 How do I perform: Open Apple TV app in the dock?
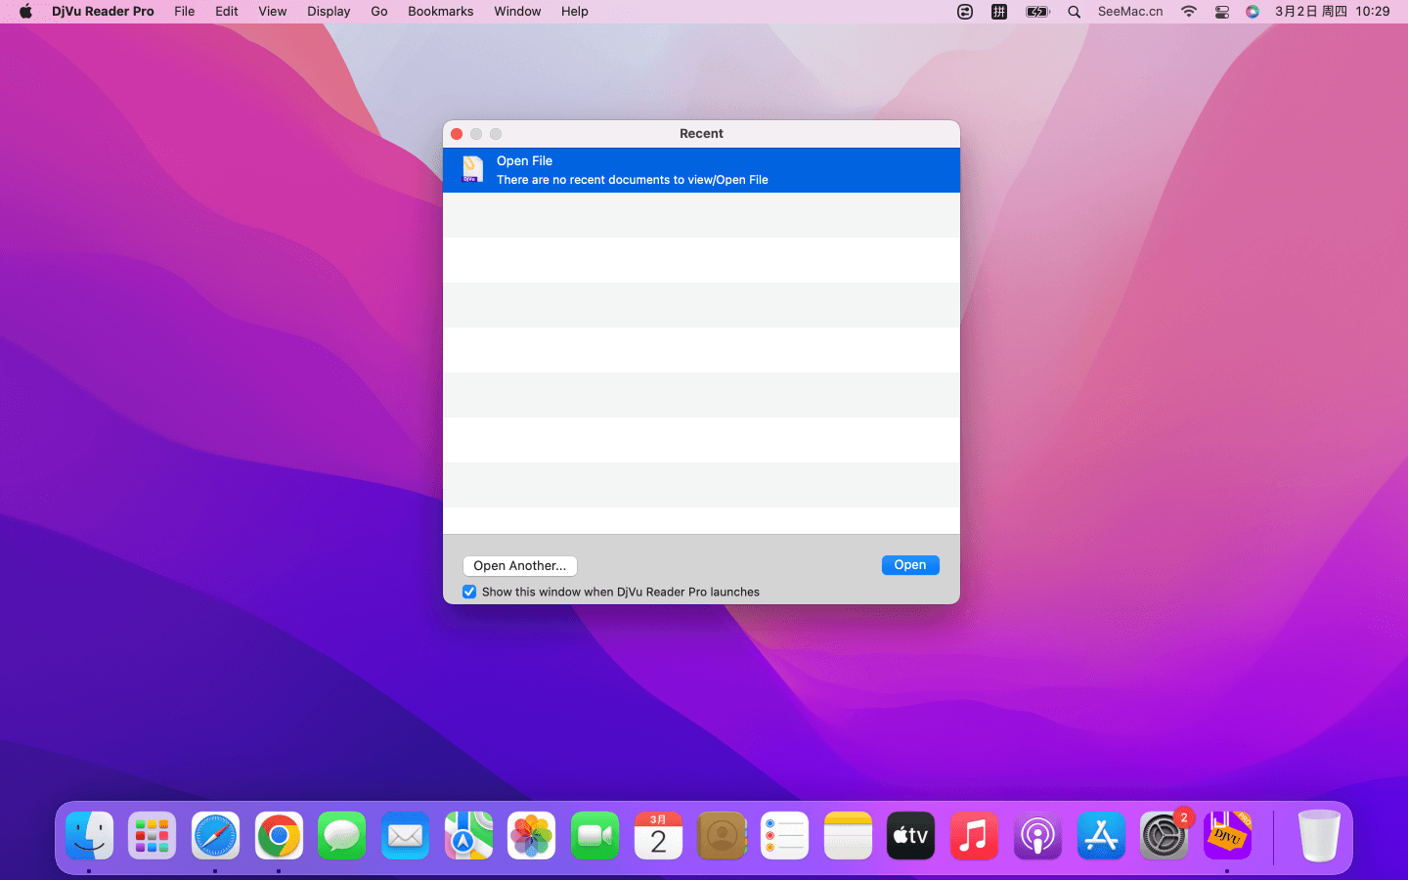[x=910, y=836]
